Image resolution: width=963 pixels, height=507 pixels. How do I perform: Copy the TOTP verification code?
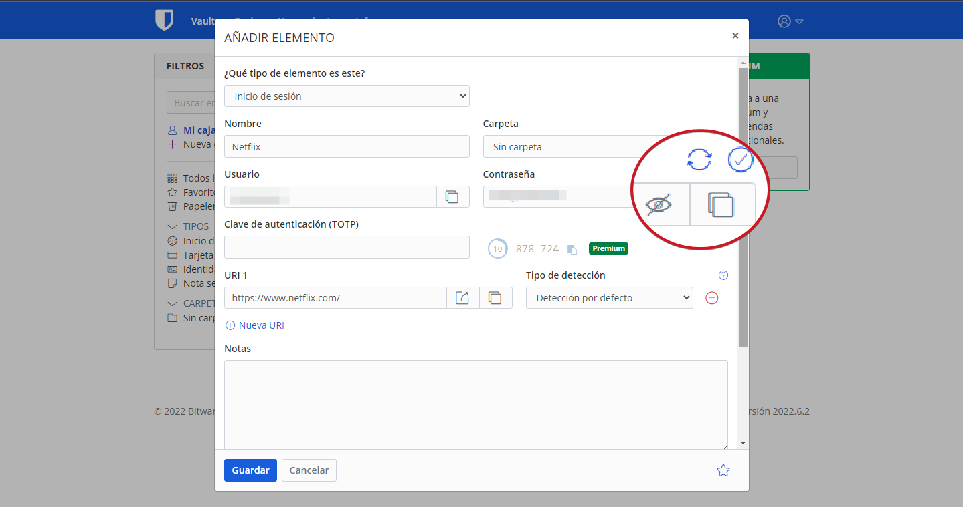coord(572,249)
